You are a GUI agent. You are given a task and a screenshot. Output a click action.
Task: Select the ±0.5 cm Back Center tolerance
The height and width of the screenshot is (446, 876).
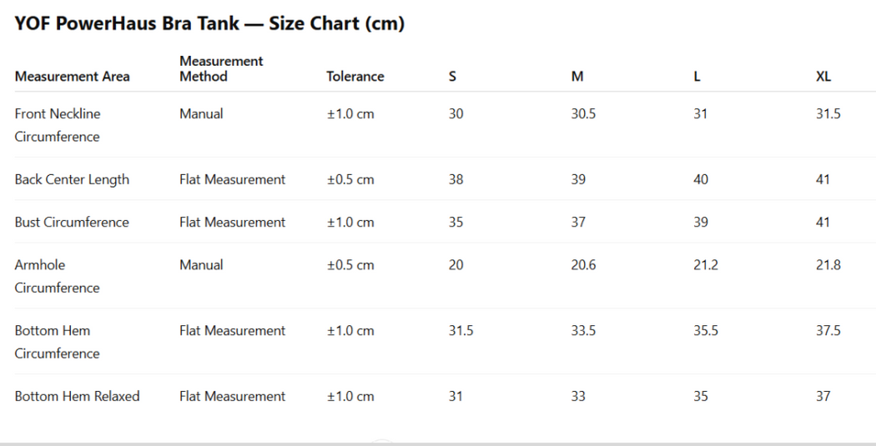click(350, 180)
